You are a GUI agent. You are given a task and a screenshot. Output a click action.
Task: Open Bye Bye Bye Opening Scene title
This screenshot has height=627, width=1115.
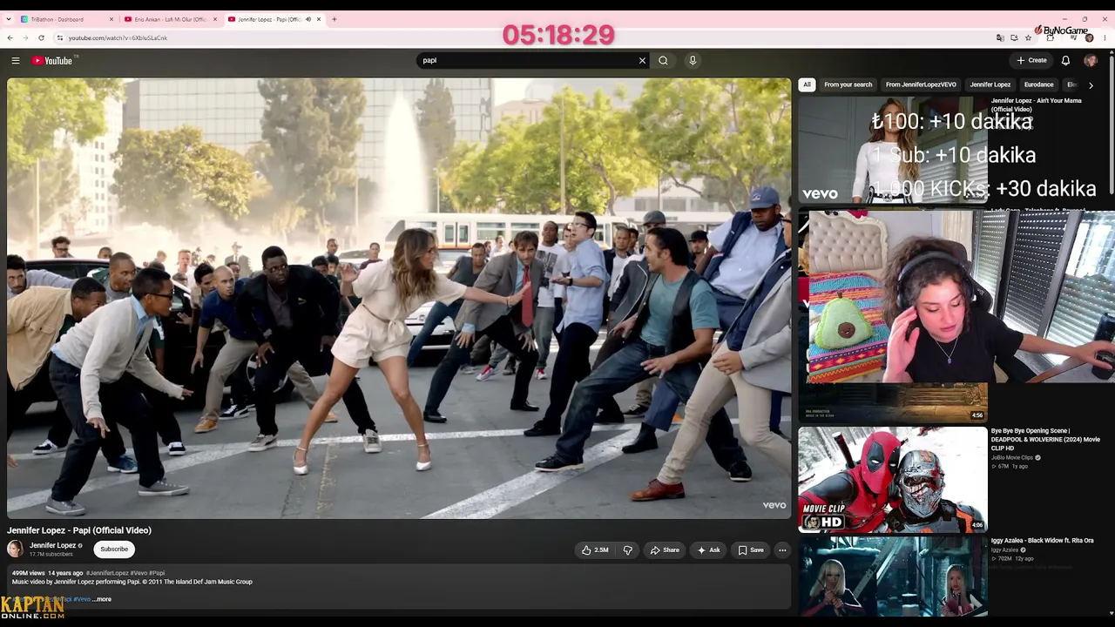tap(1045, 439)
